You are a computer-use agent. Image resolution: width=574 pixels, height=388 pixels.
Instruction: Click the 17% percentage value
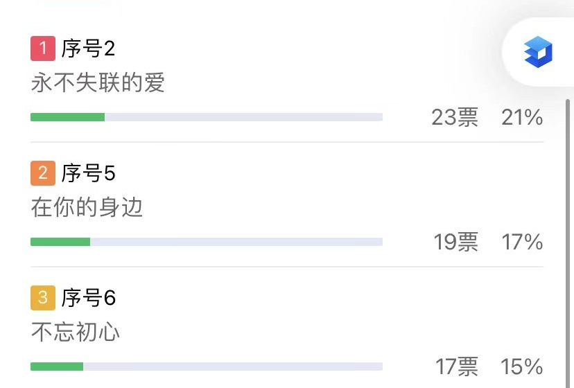[522, 242]
